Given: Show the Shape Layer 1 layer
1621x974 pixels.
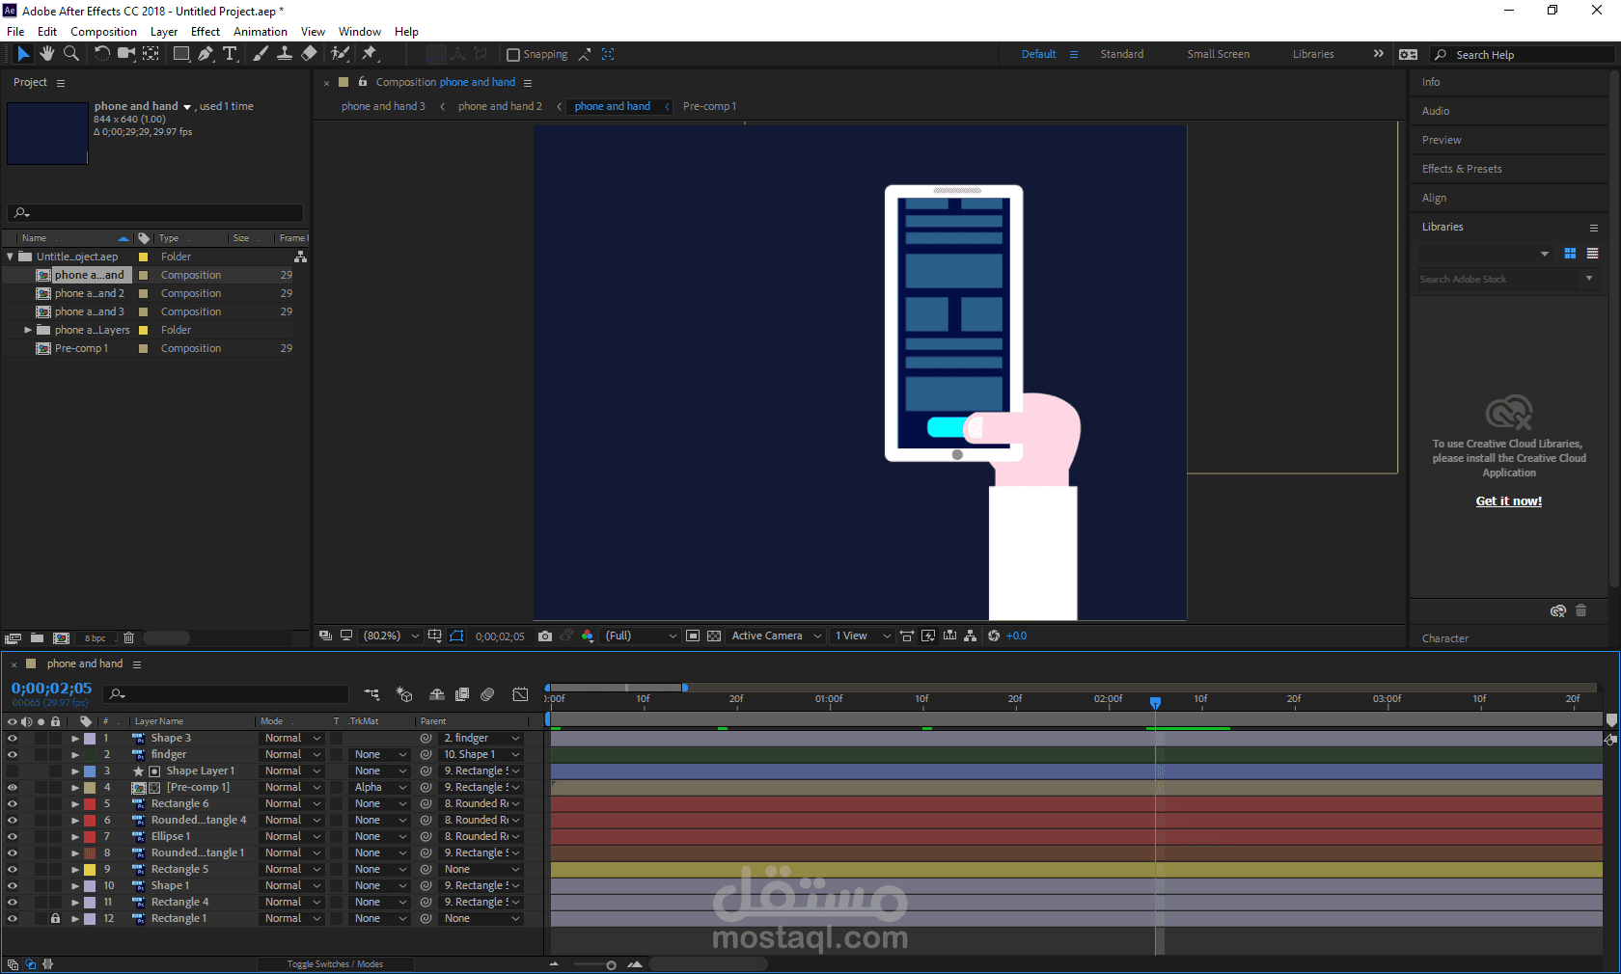Looking at the screenshot, I should (x=13, y=771).
